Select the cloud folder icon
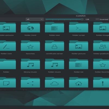Viewport: 109px width, 109px height. [55, 82]
